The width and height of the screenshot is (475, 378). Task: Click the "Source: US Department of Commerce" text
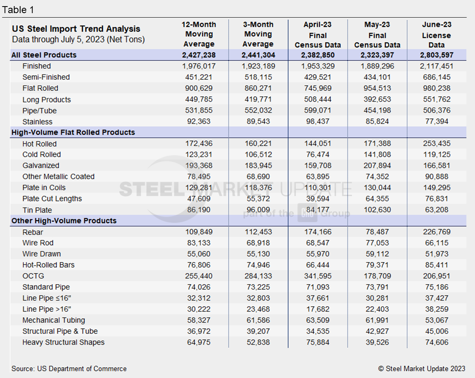[x=69, y=369]
